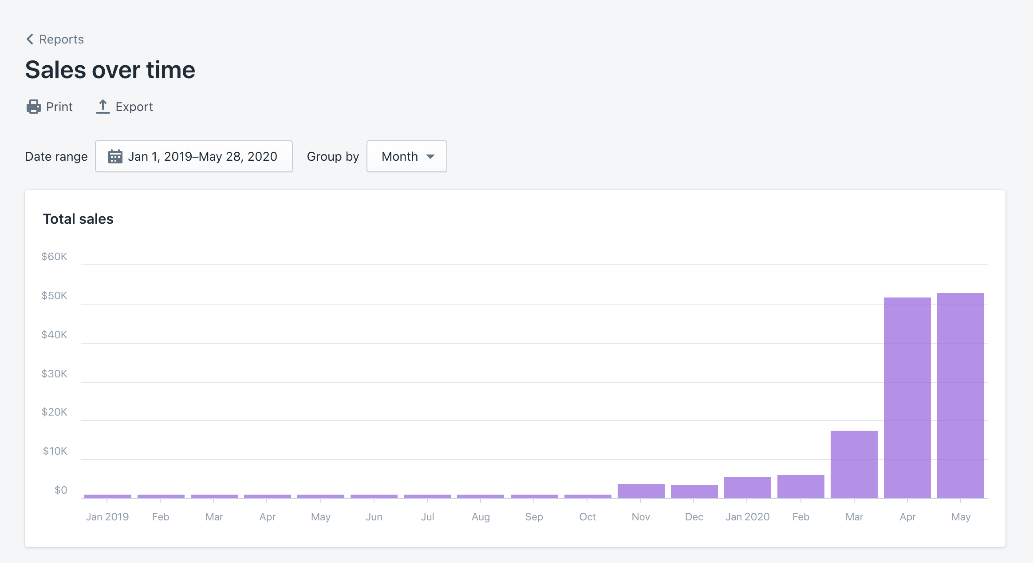This screenshot has width=1033, height=563.
Task: Open the Reports breadcrumb link
Action: [x=61, y=39]
